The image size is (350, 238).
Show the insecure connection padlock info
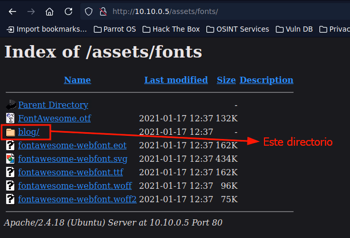point(103,11)
